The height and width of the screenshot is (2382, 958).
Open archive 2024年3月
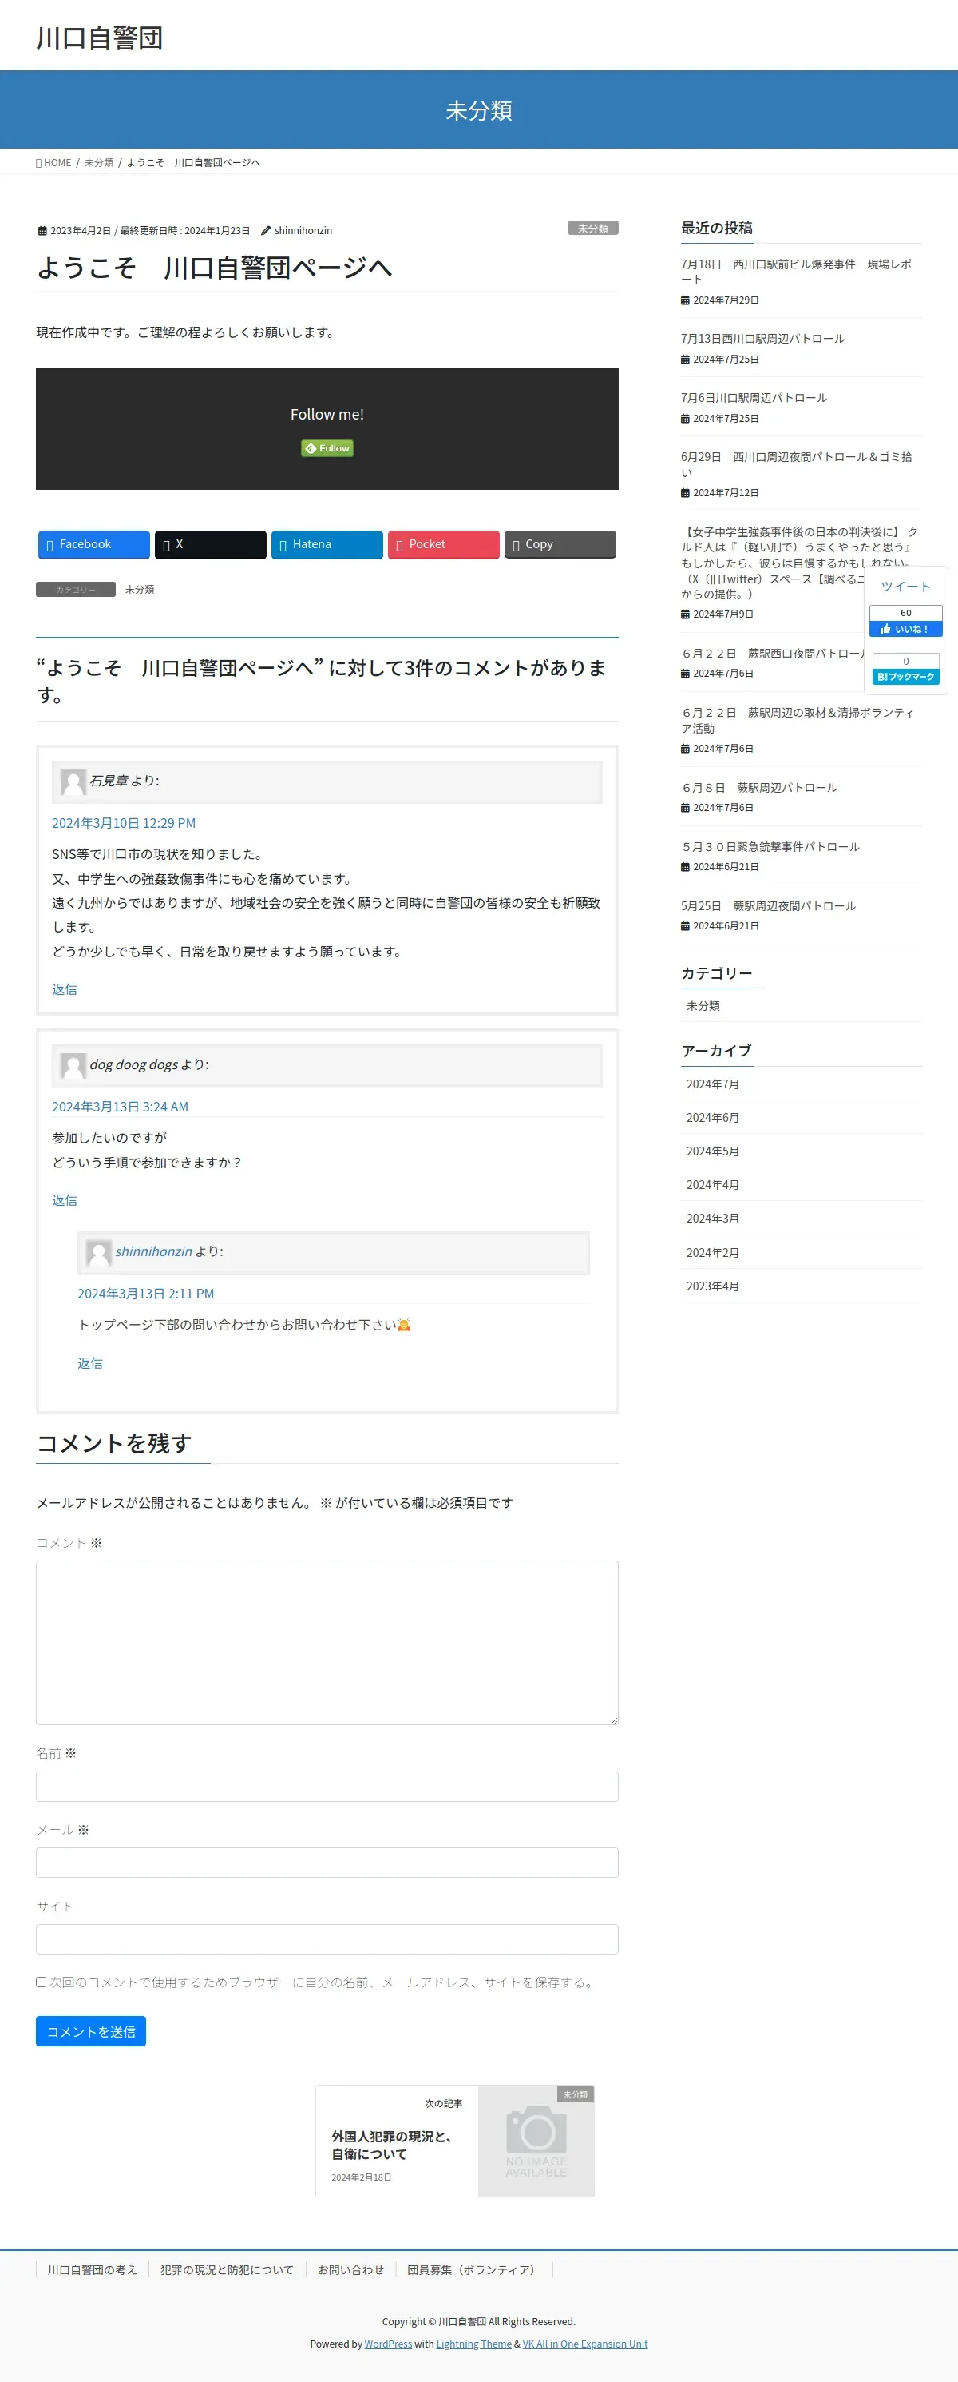tap(712, 1219)
